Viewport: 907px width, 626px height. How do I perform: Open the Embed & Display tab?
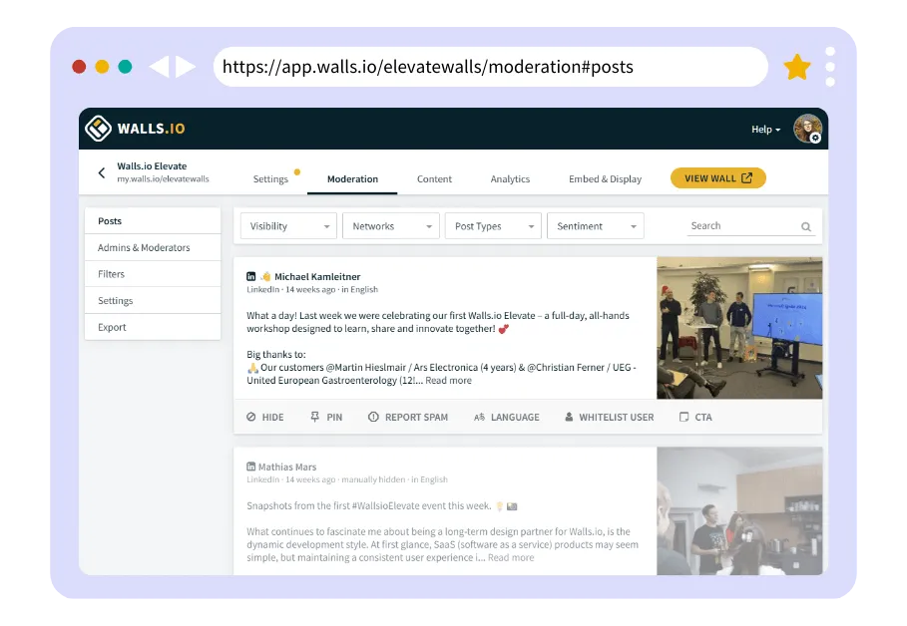click(605, 179)
